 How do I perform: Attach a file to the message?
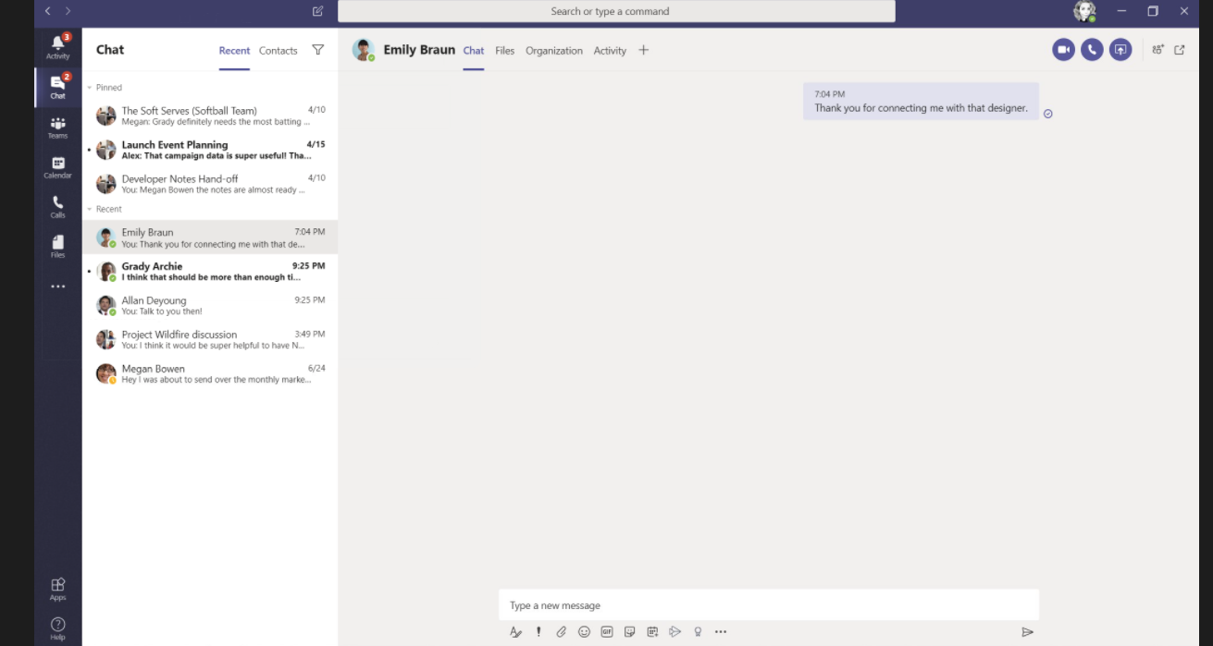coord(561,631)
